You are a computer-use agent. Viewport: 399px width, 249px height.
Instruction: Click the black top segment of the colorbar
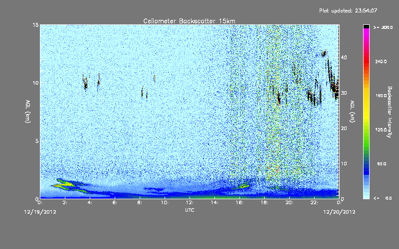click(x=366, y=26)
